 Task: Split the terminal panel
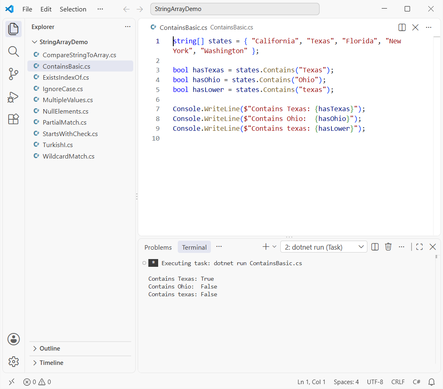tap(375, 247)
